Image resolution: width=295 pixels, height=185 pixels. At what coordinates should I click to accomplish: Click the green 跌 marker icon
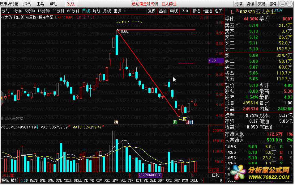175,122
